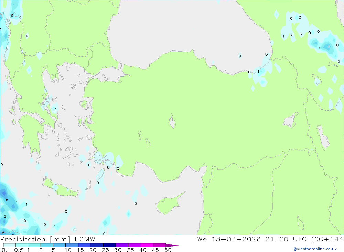Click the '40' legend value
The height and width of the screenshot is (252, 344).
pos(143,250)
